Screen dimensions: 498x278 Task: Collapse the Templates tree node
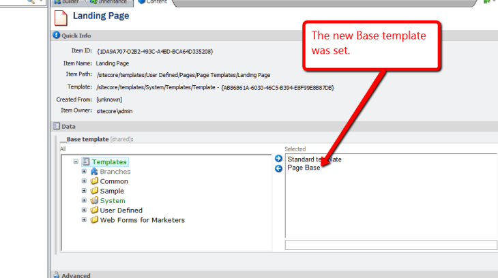pos(76,161)
